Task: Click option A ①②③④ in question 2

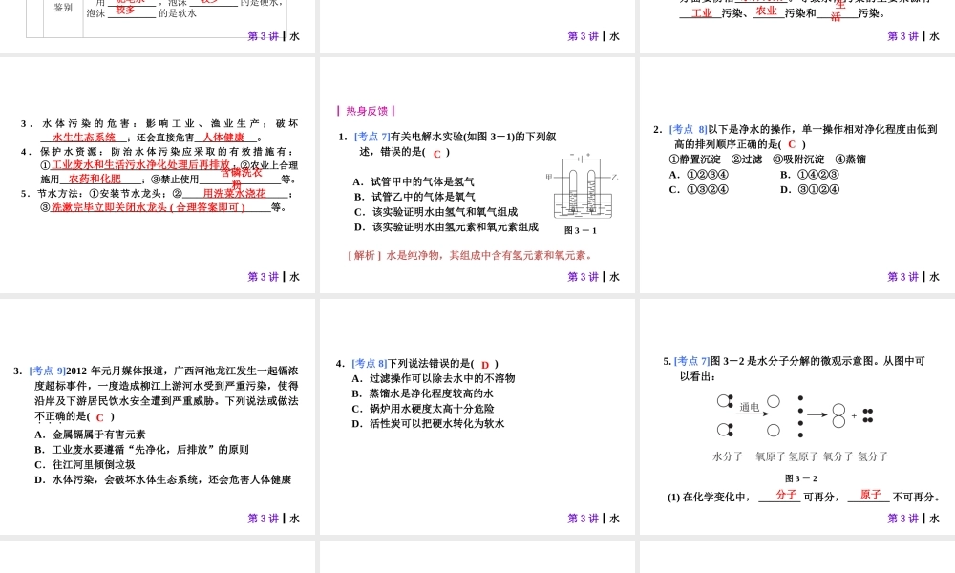Action: (699, 175)
